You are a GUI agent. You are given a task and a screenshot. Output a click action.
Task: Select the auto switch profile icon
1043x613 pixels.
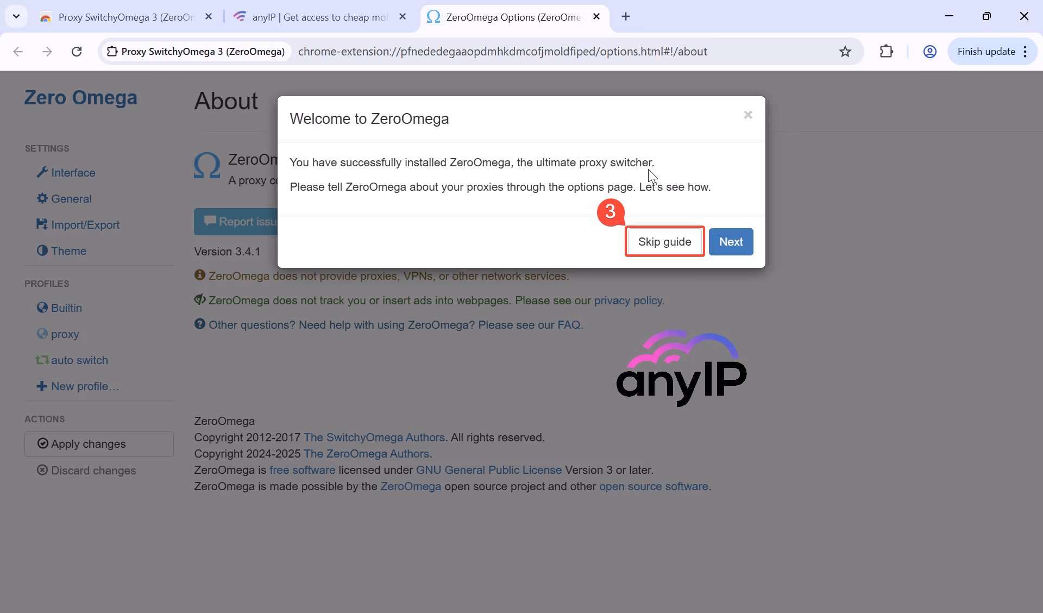[x=42, y=360]
